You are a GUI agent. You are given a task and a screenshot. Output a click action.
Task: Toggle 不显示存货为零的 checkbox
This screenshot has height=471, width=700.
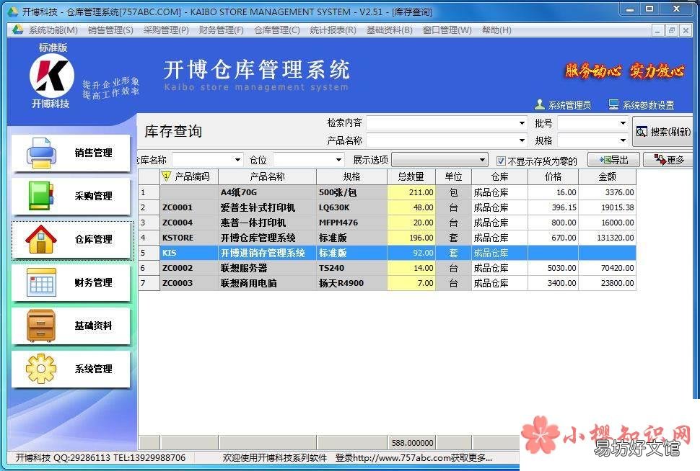pyautogui.click(x=501, y=161)
